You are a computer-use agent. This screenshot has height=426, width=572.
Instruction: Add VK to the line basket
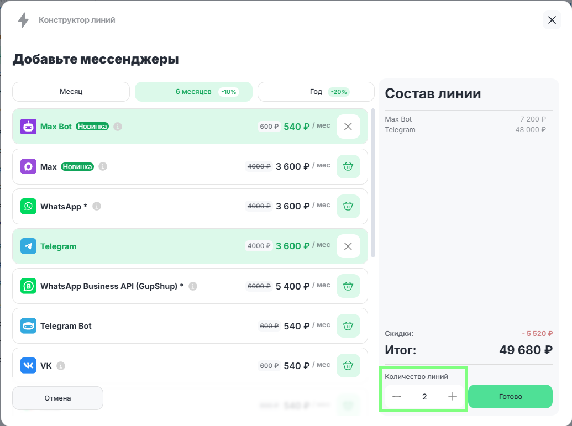348,365
